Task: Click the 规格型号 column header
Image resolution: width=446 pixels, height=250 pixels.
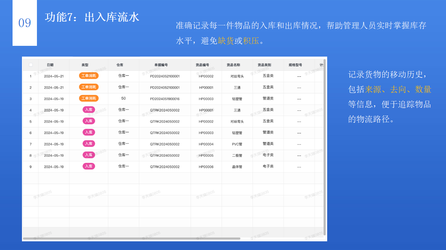Action: (295, 65)
